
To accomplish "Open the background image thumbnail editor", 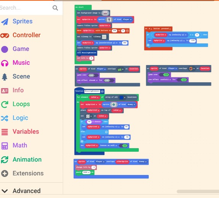I will tap(105, 13).
